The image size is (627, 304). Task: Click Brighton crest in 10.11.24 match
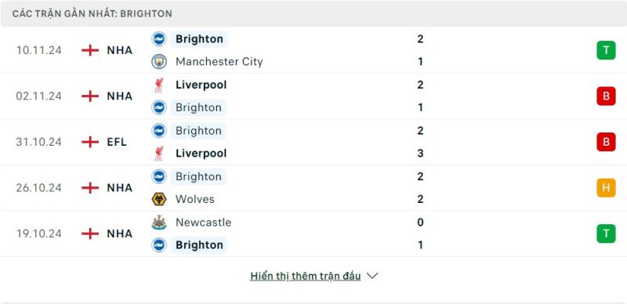[159, 39]
